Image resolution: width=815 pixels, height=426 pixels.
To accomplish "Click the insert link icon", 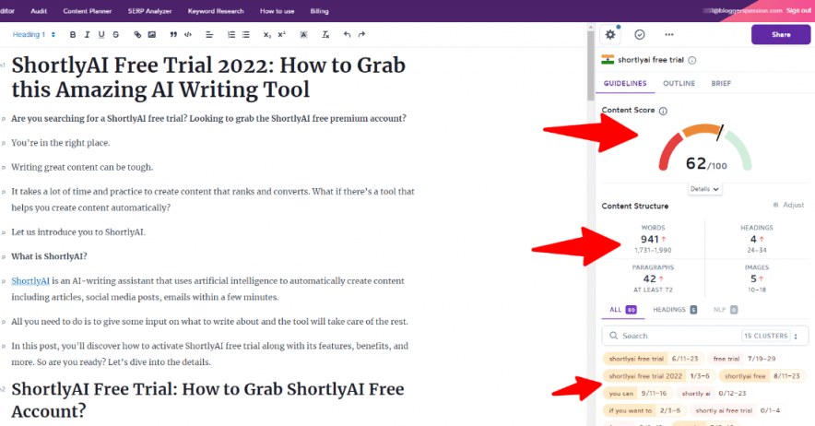I will click(137, 34).
